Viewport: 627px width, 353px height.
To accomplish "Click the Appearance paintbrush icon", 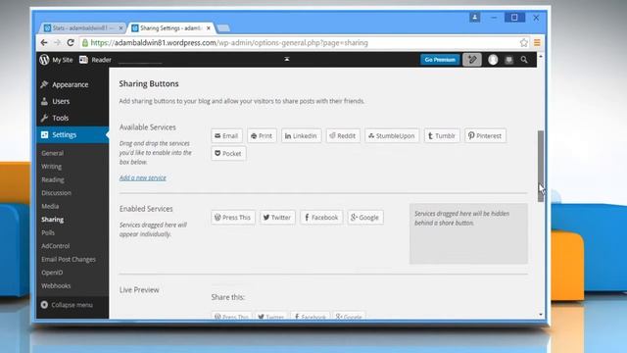I will (x=44, y=84).
